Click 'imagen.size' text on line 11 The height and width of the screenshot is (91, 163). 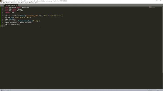coord(15,24)
